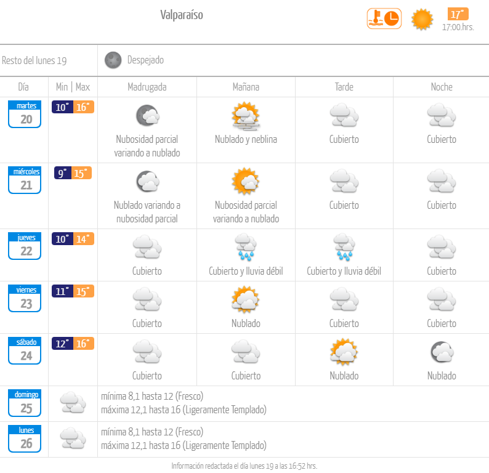Click the moon icon next to Despejado
489x473 pixels.
click(x=113, y=60)
